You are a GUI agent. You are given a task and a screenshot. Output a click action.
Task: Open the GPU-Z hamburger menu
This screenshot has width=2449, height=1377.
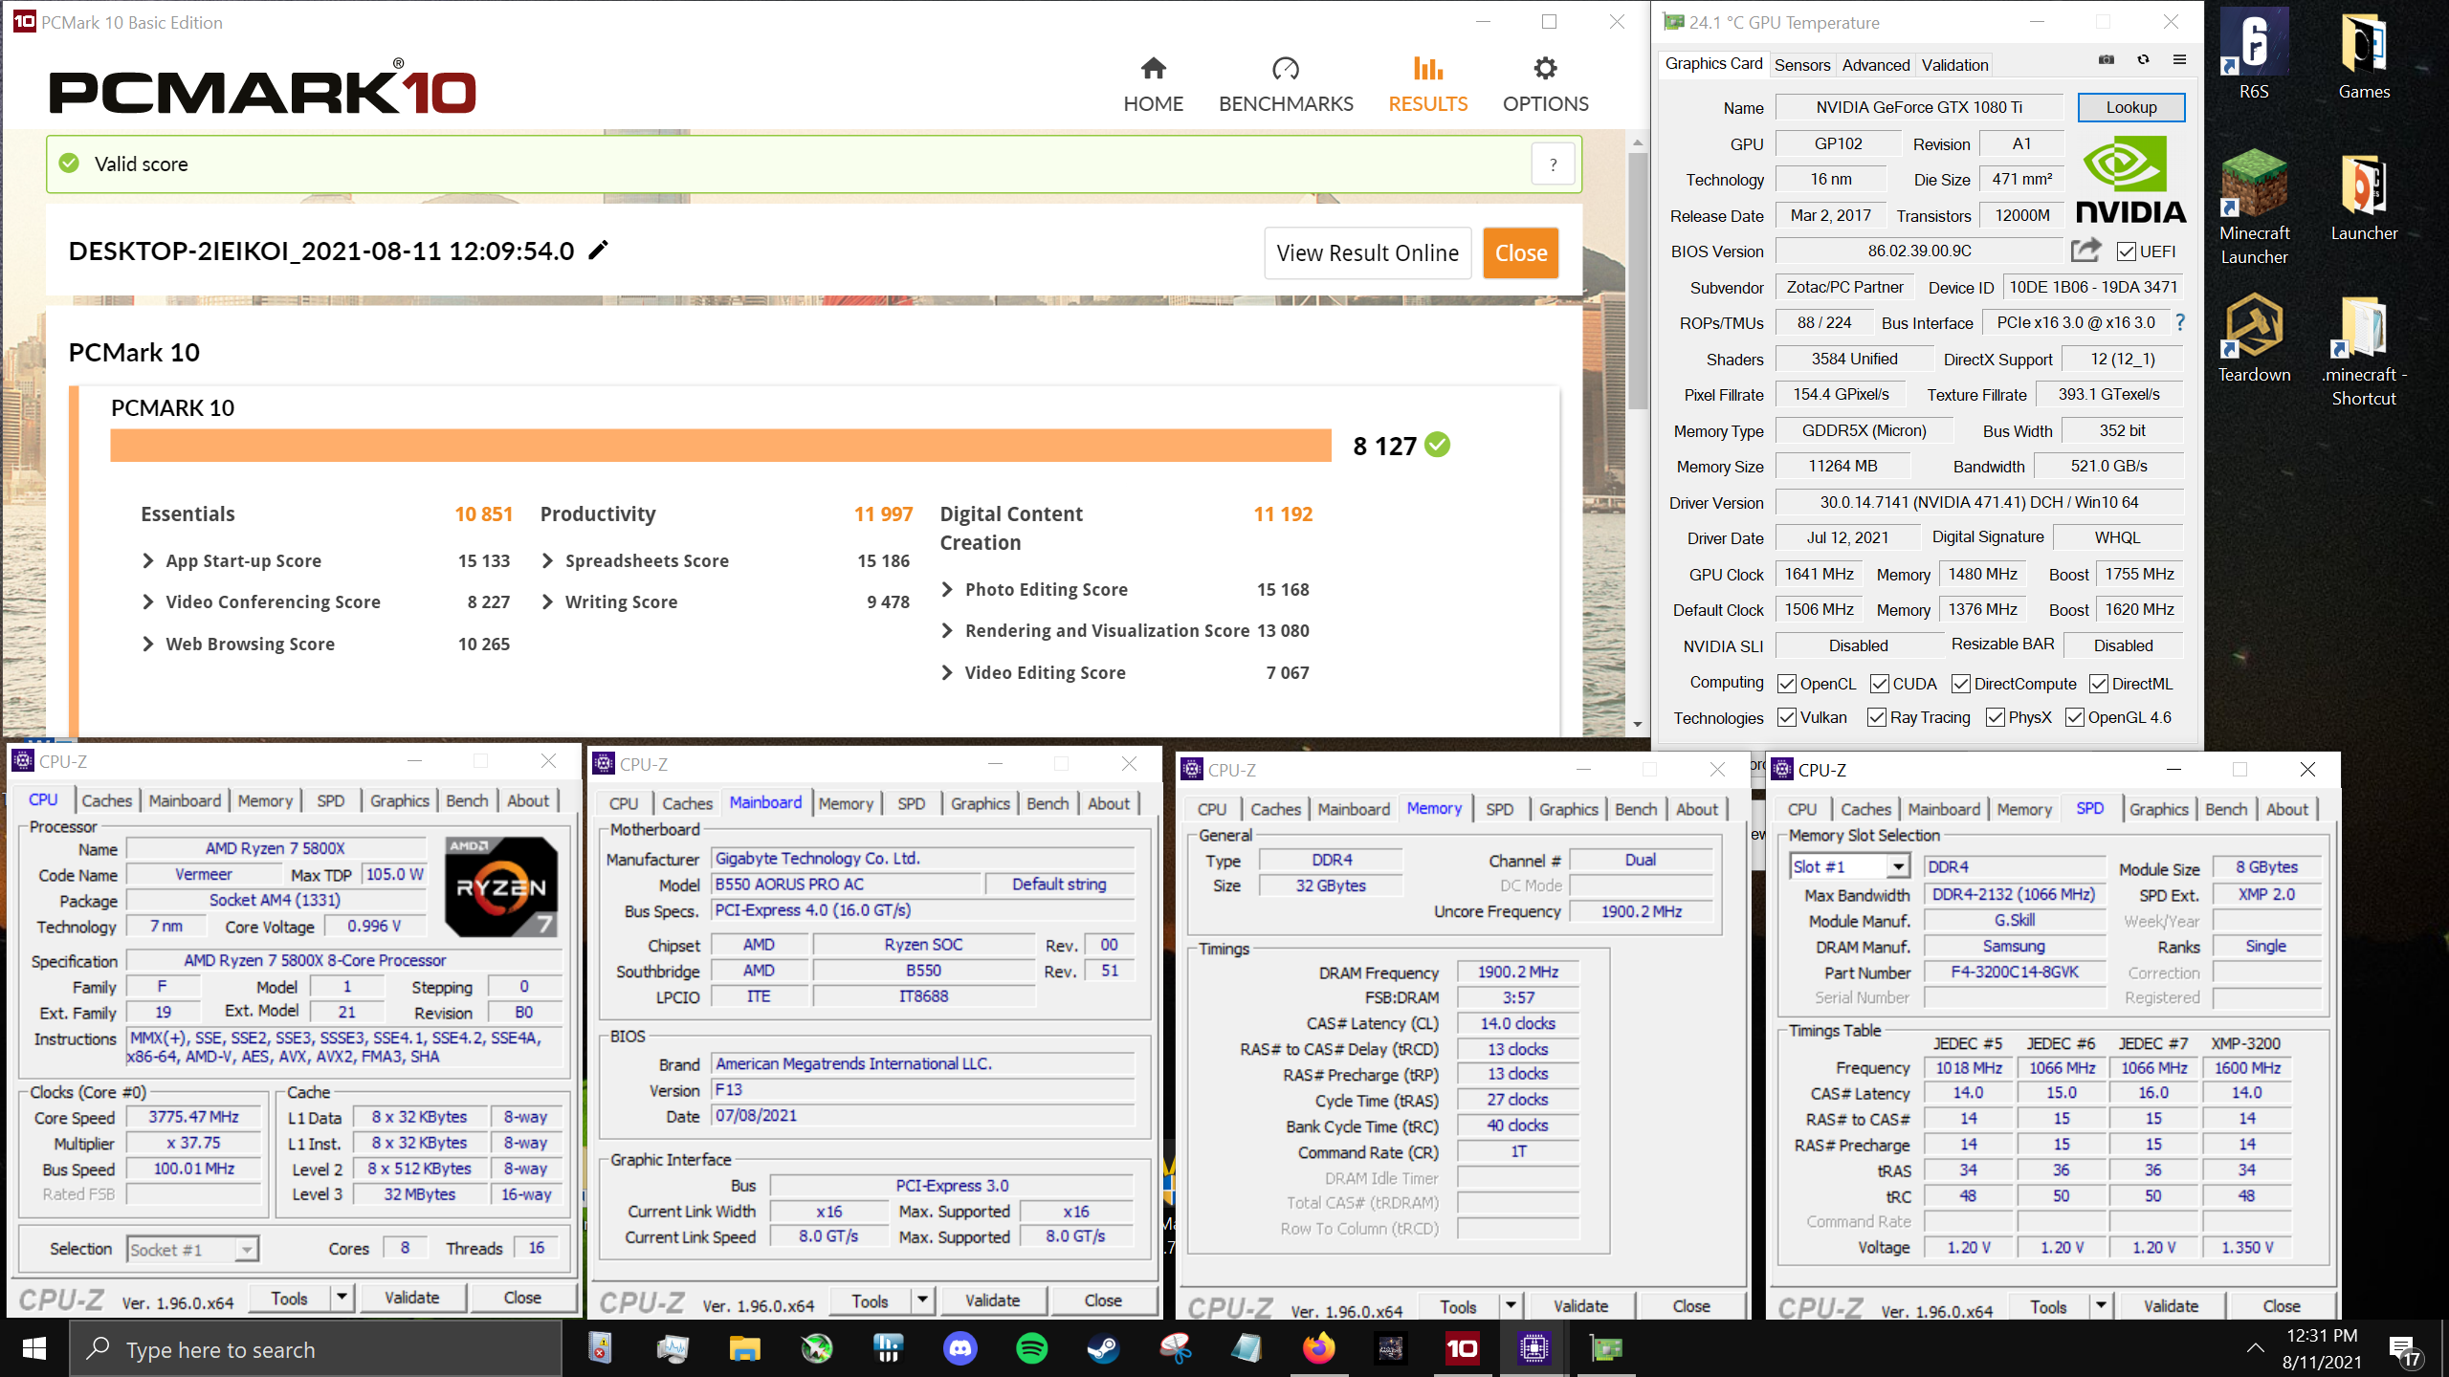click(2180, 60)
